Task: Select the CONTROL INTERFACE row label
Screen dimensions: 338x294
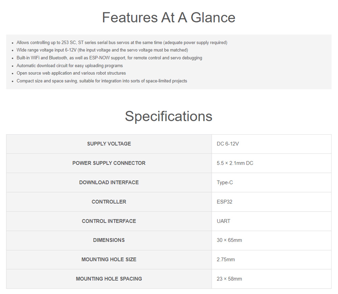Action: [109, 221]
